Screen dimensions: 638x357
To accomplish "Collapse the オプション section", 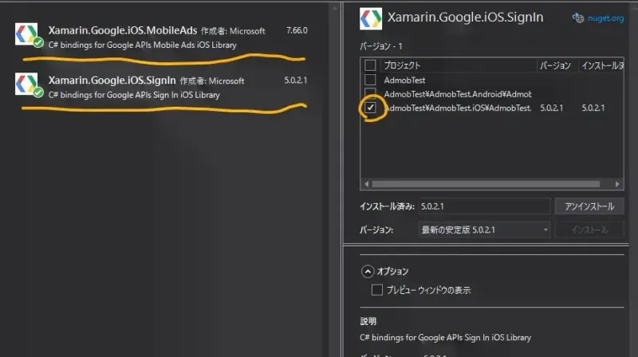I will (367, 271).
